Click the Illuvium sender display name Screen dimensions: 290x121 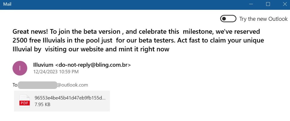coord(43,65)
